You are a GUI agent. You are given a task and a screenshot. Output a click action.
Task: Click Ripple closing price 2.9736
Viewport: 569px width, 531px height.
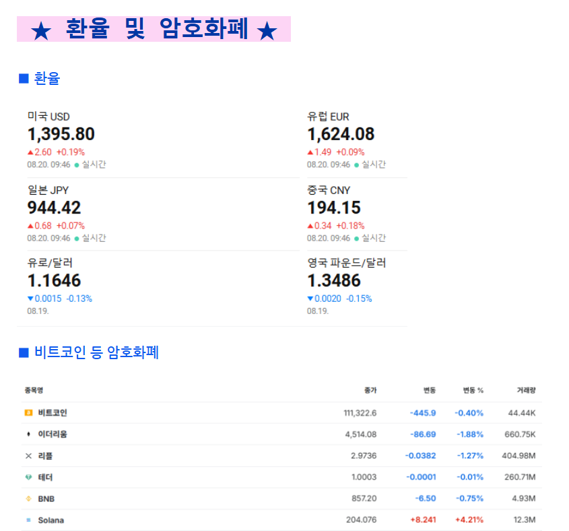coord(364,456)
